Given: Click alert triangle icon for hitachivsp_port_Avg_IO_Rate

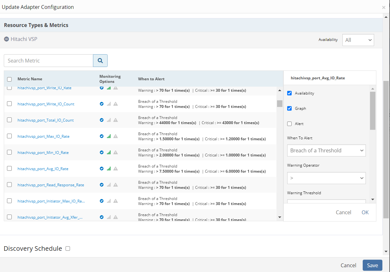Looking at the screenshot, I should 116,169.
